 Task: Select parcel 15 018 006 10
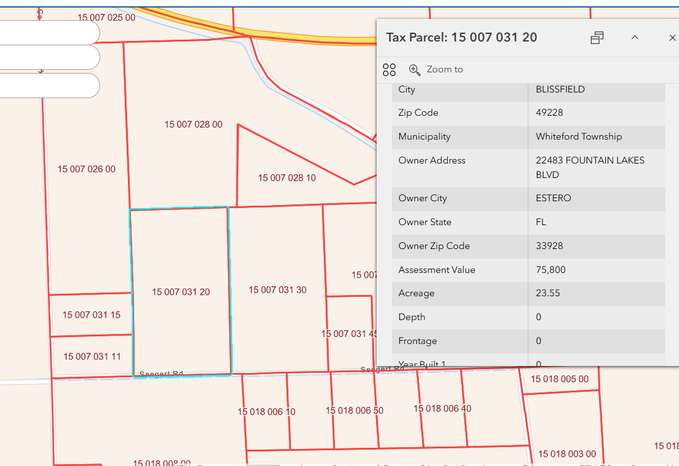[266, 412]
